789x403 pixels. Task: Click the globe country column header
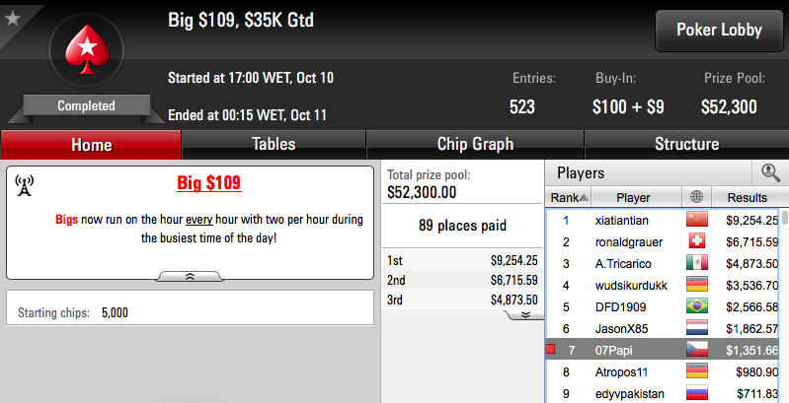(x=696, y=197)
